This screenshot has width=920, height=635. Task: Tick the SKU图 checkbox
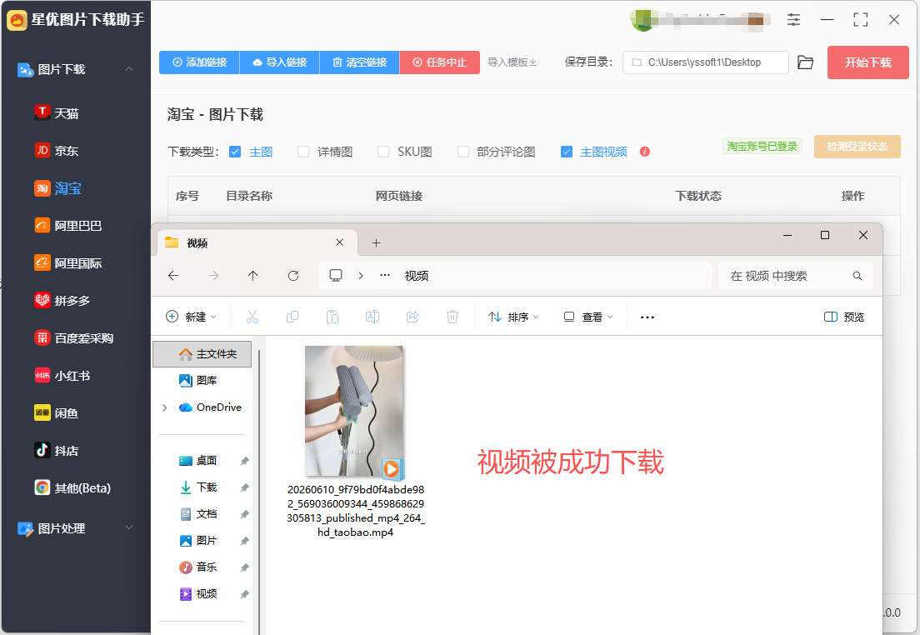point(383,152)
